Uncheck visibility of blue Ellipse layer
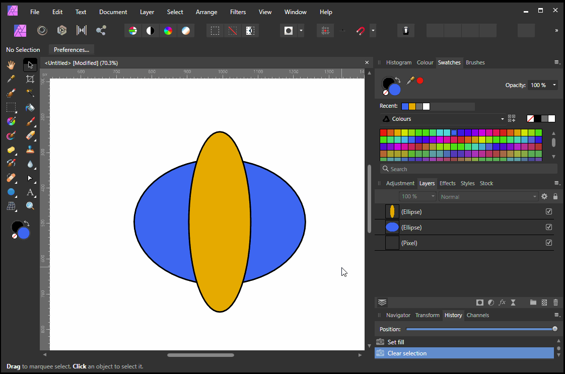The height and width of the screenshot is (374, 565). [549, 228]
